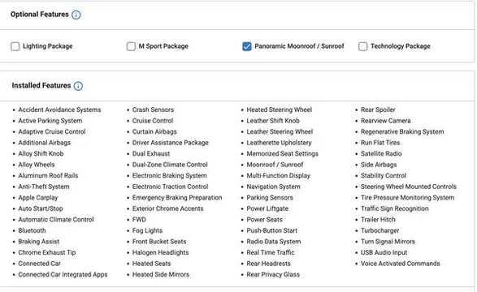Click 'Voice Activated Commands' feature
Screen dimensions: 477x292
(401, 263)
